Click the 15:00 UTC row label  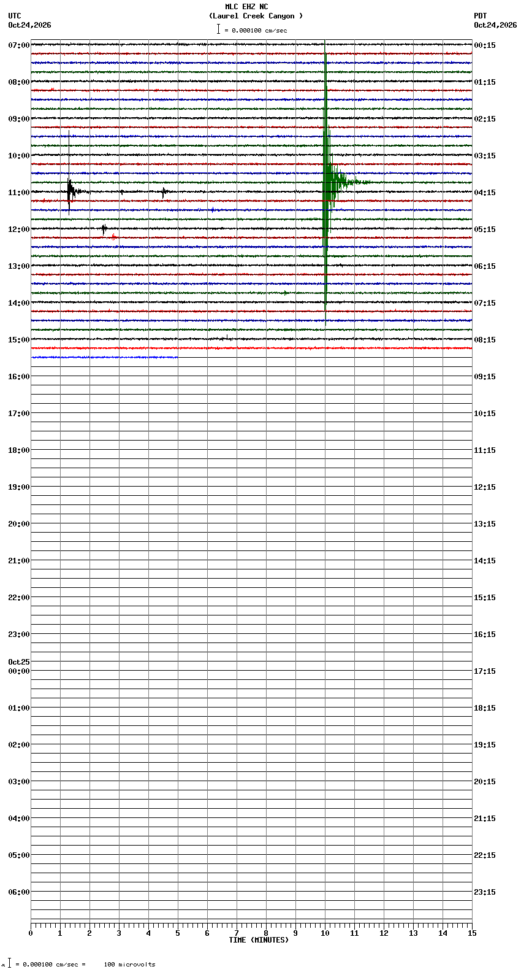19,340
